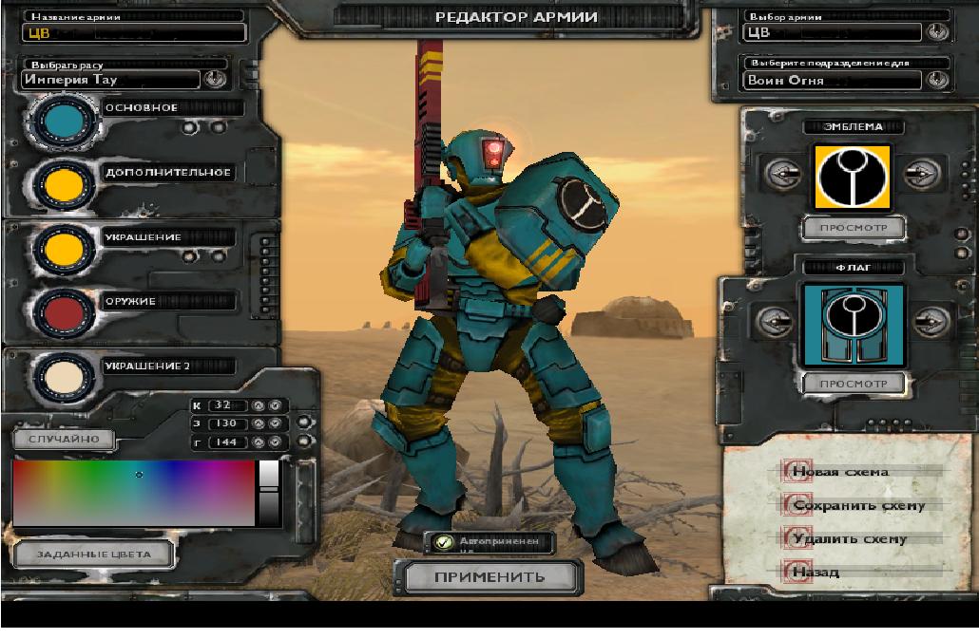Select the Основное teal color swatch

click(x=64, y=121)
